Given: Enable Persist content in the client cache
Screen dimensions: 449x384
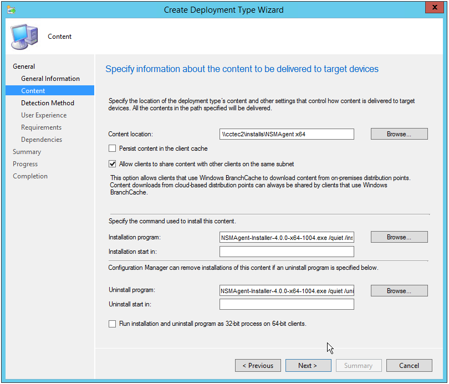Looking at the screenshot, I should pos(112,148).
